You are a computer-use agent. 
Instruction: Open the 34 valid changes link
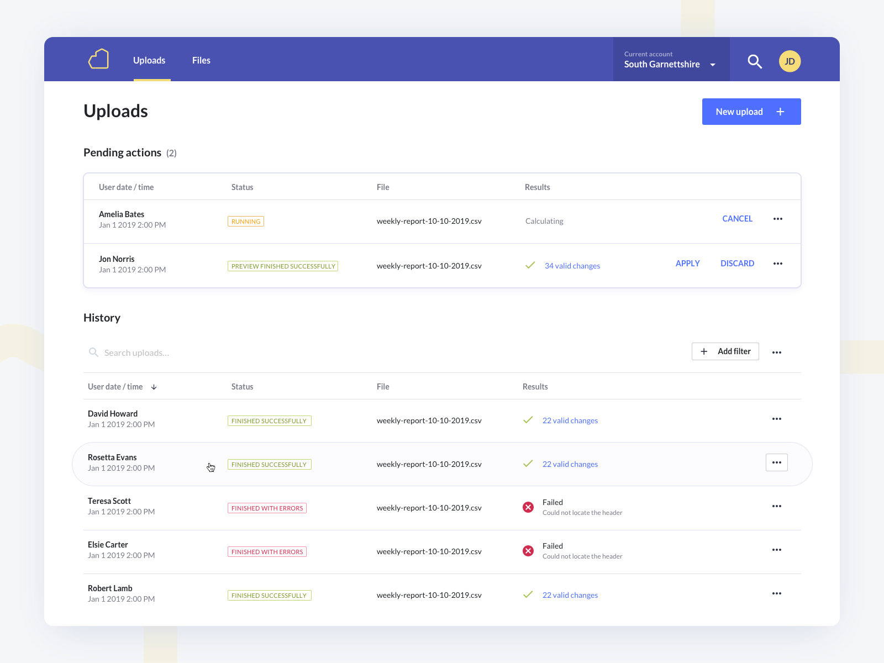572,266
